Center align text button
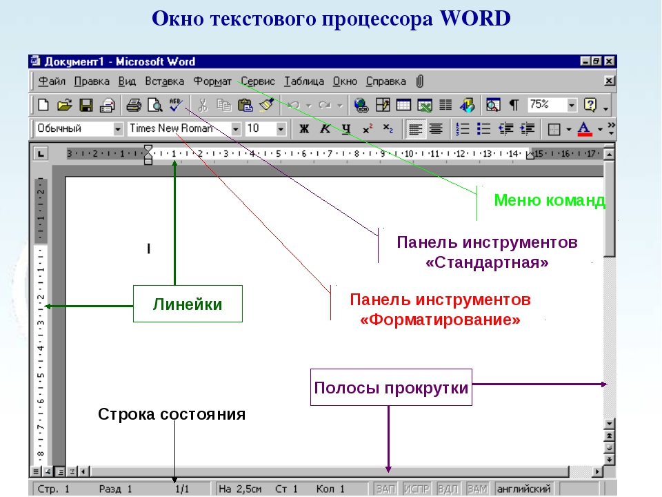The height and width of the screenshot is (497, 662). [x=436, y=128]
